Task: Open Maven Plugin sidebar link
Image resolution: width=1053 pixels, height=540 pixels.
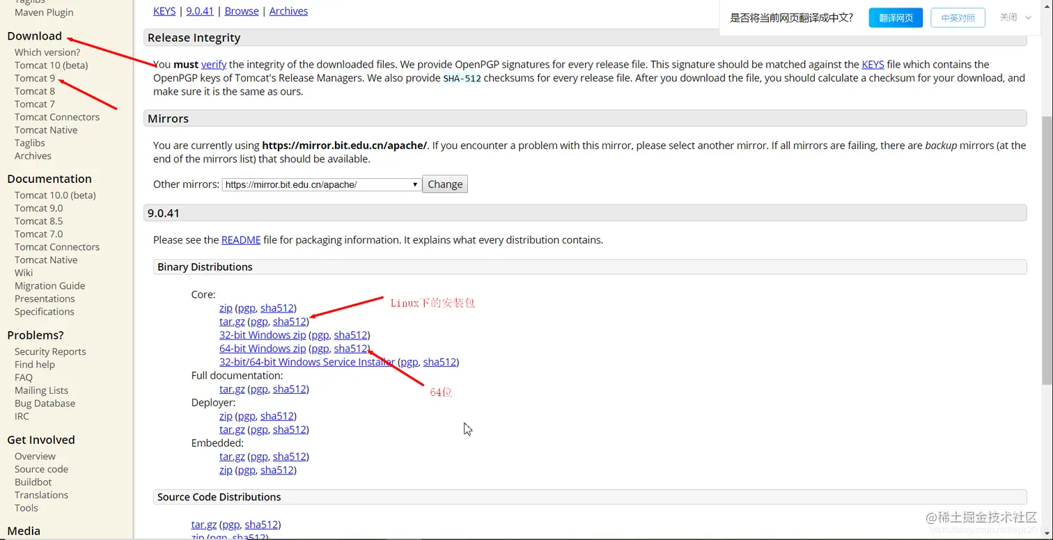Action: tap(44, 13)
